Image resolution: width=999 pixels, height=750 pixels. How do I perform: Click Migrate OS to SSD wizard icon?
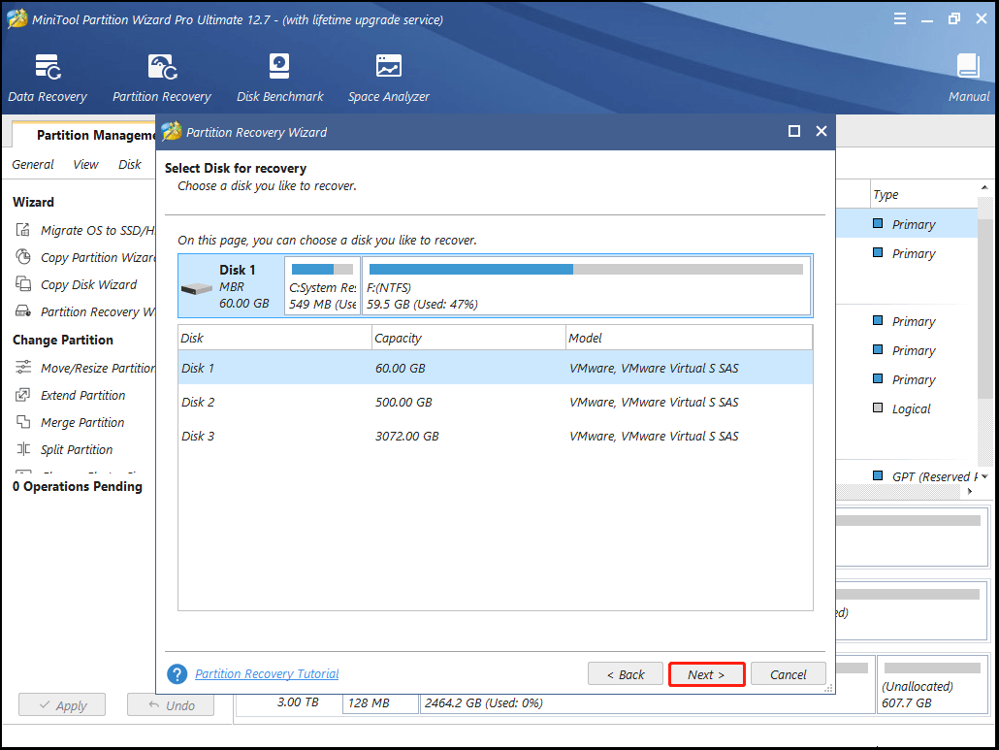point(23,229)
